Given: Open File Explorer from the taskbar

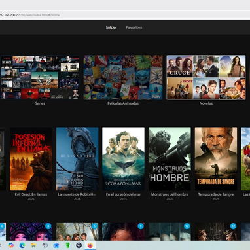Looking at the screenshot, I should 33,245.
